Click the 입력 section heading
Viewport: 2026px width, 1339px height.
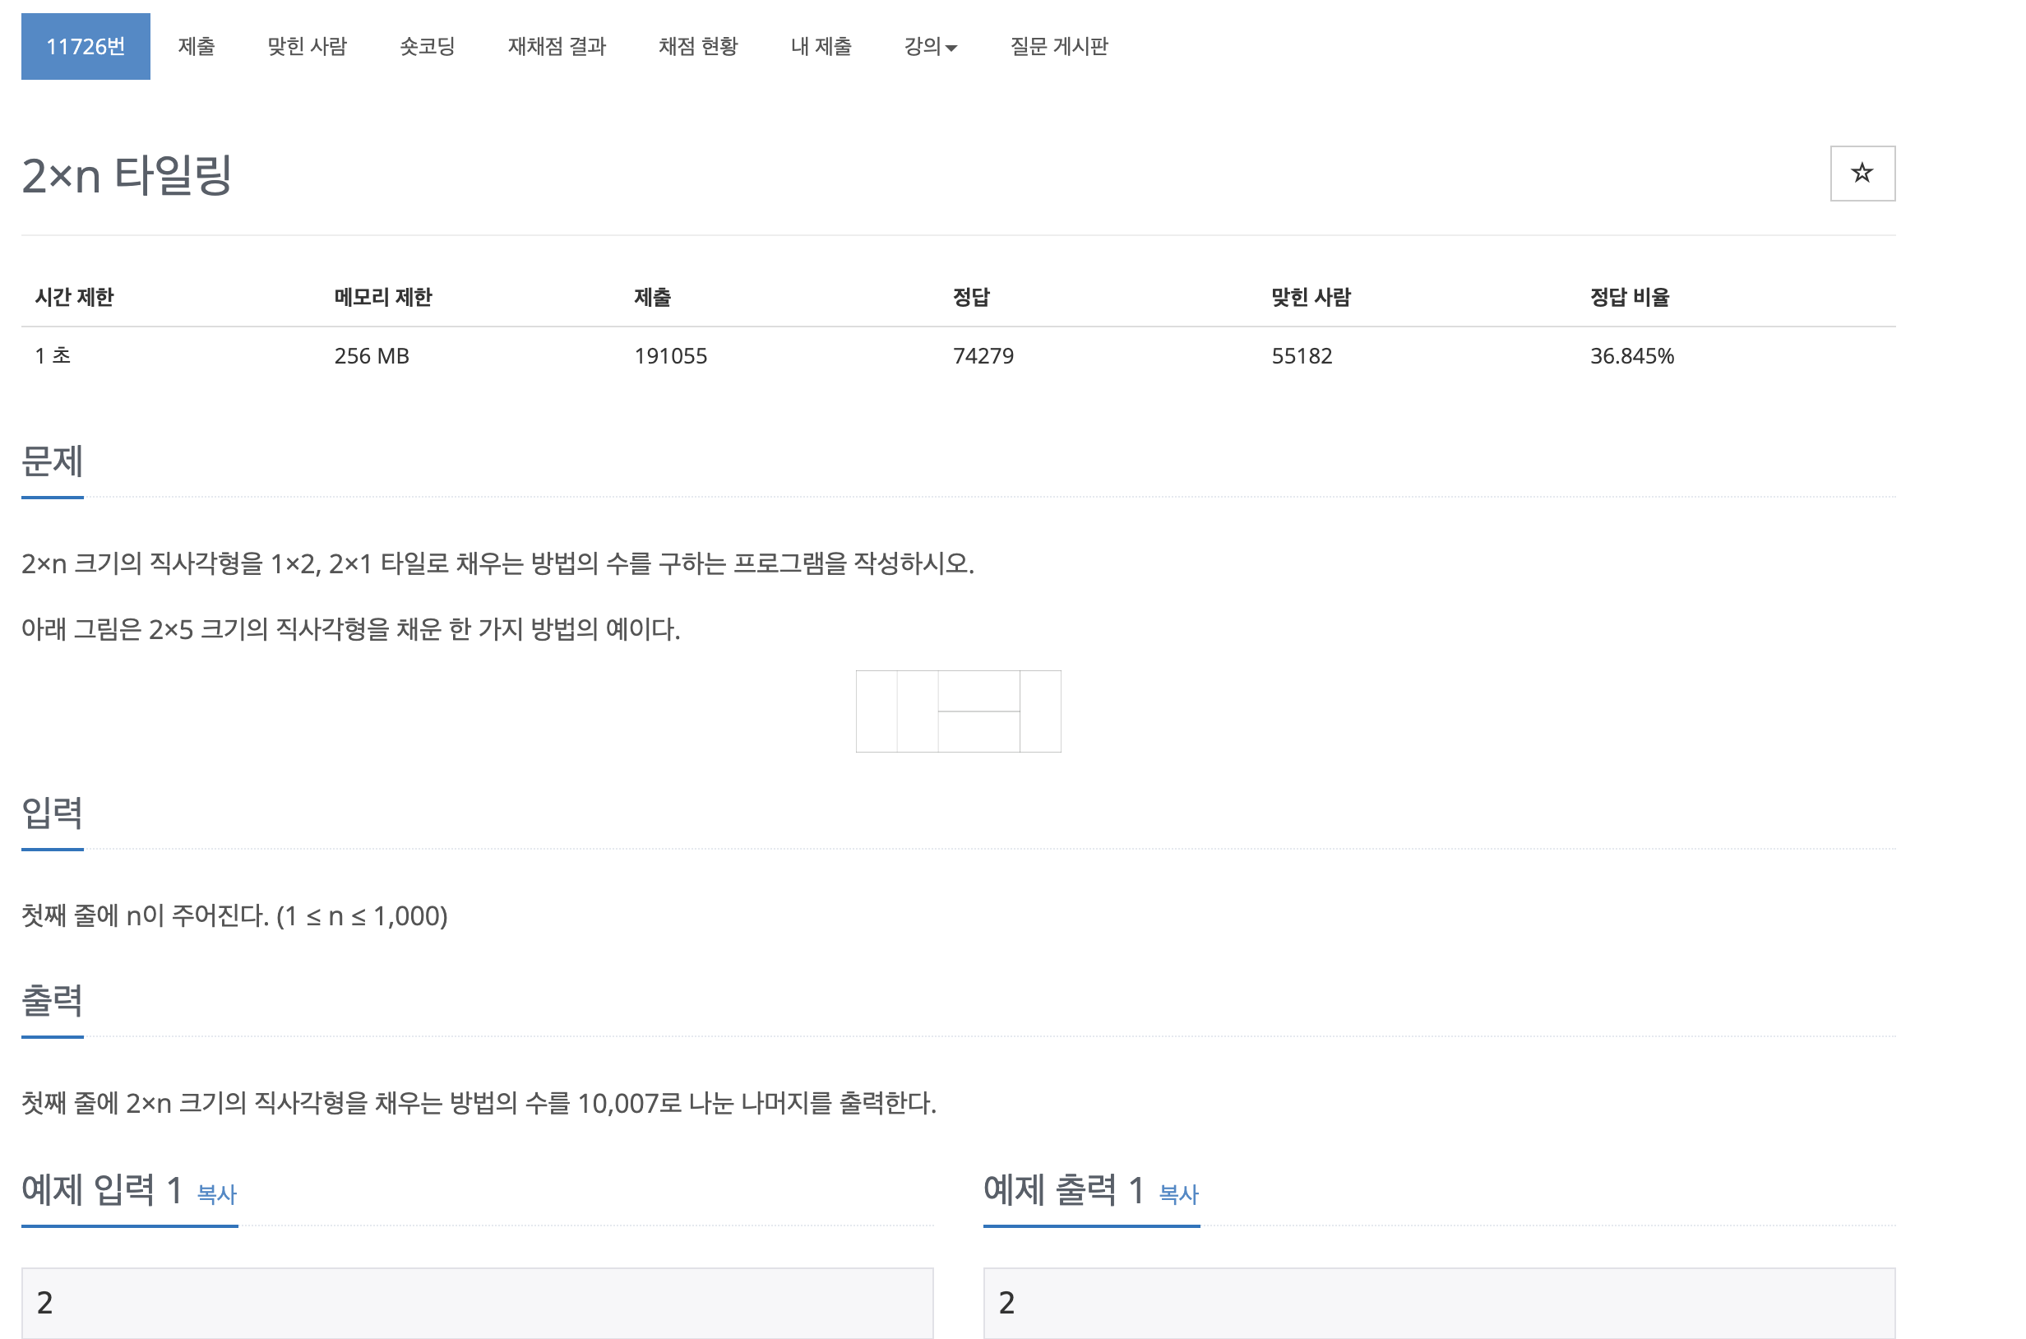(x=52, y=813)
